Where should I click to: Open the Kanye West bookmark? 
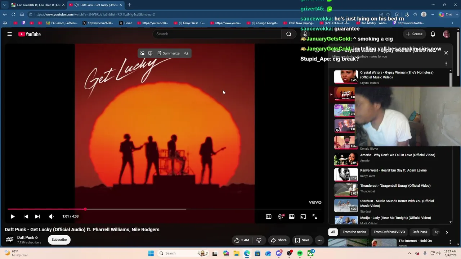pos(189,23)
